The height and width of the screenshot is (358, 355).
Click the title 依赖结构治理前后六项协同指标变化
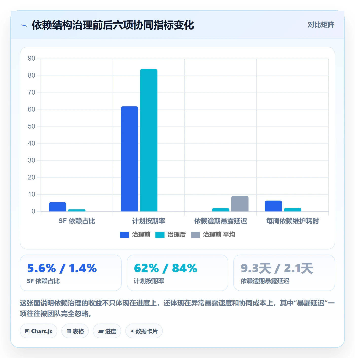113,25
